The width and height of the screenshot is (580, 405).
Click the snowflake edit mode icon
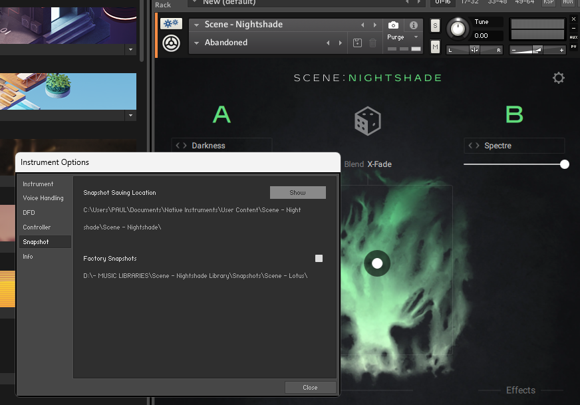point(171,24)
